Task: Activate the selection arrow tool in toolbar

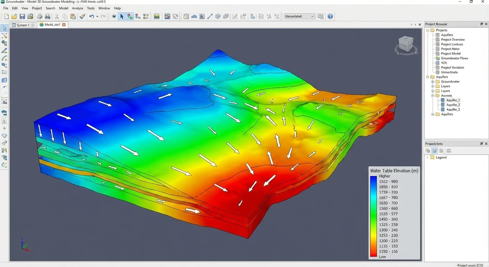Action: tap(122, 16)
